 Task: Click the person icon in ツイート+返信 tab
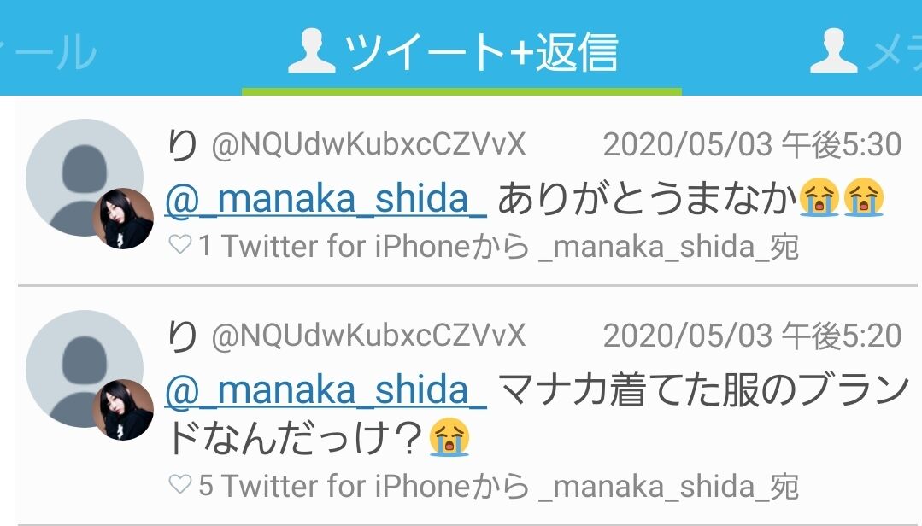(x=312, y=51)
